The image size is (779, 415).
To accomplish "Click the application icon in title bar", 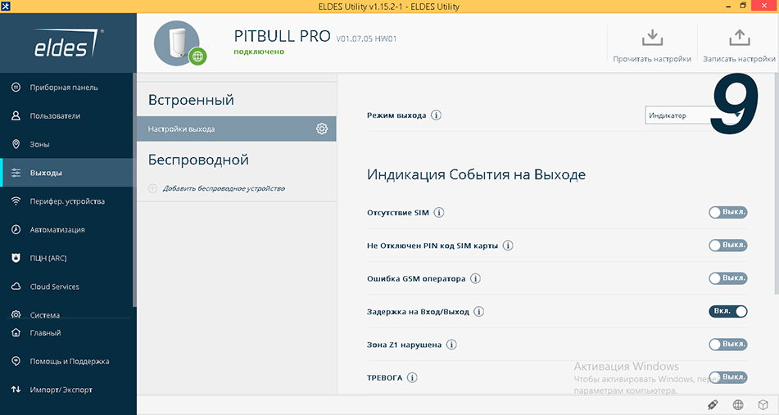I will tap(6, 7).
